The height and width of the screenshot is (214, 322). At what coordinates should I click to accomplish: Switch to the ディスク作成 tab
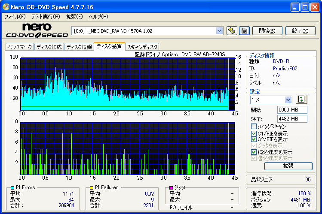point(49,47)
